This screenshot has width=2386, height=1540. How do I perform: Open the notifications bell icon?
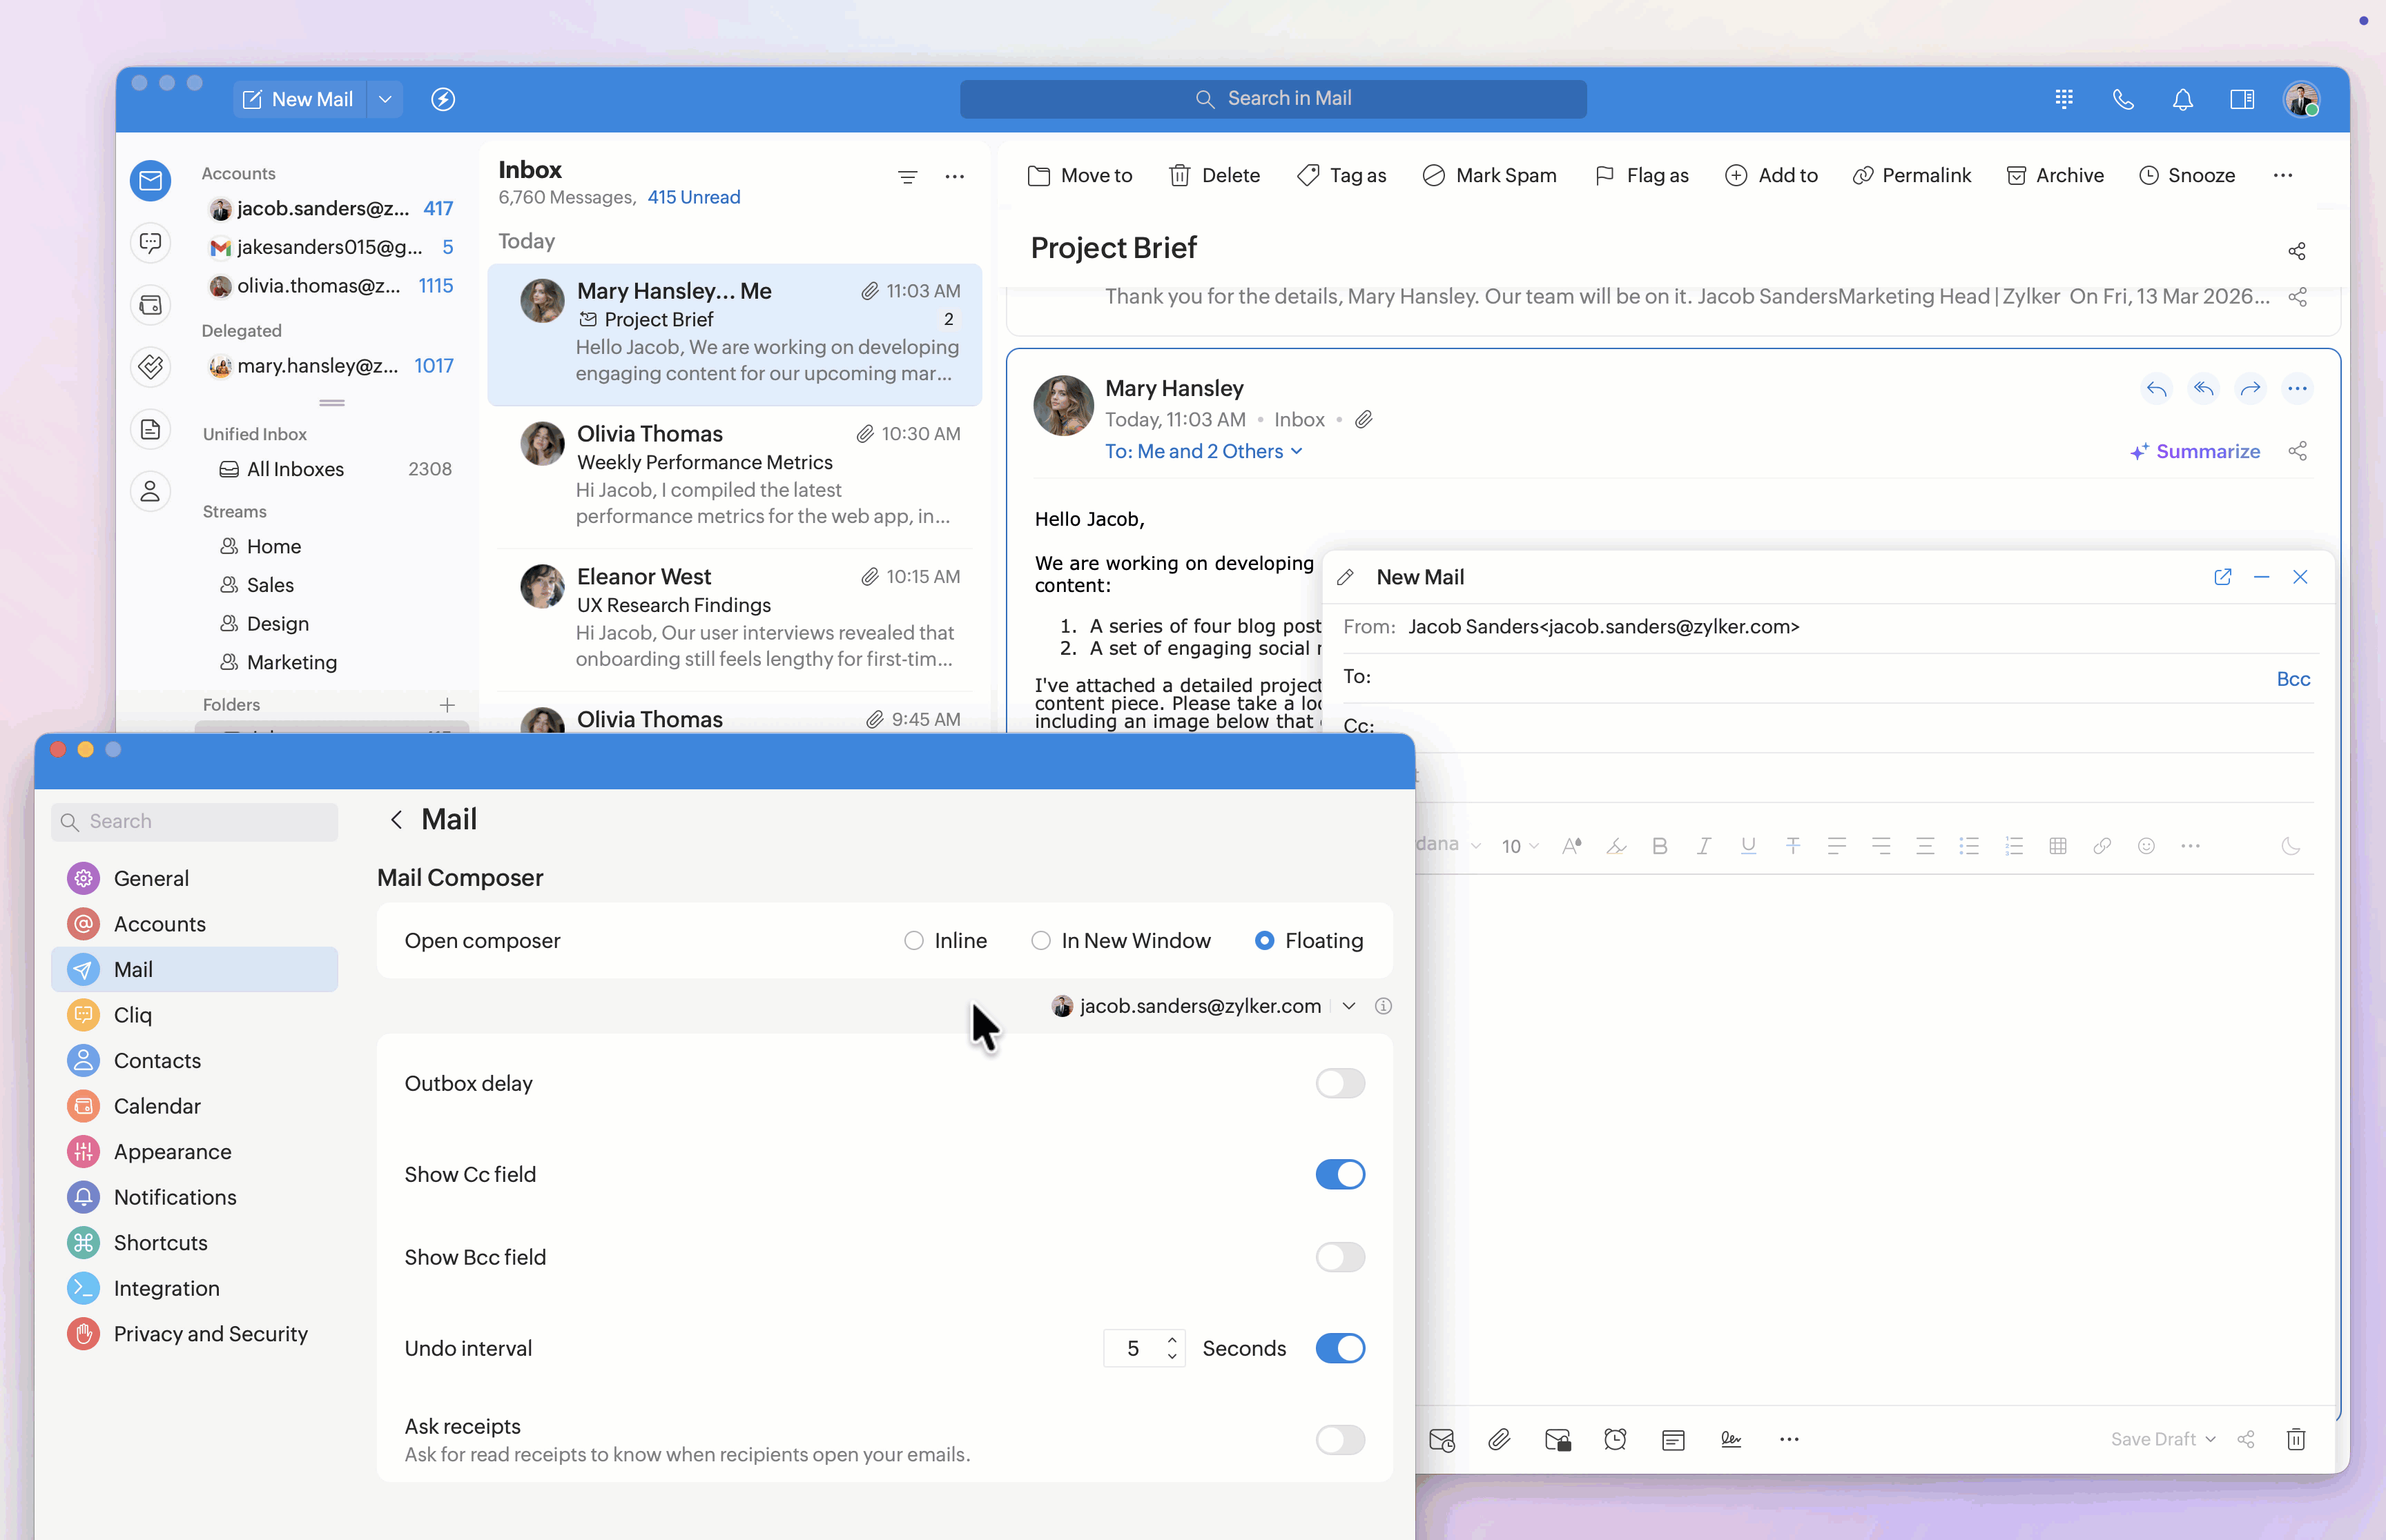tap(2183, 99)
